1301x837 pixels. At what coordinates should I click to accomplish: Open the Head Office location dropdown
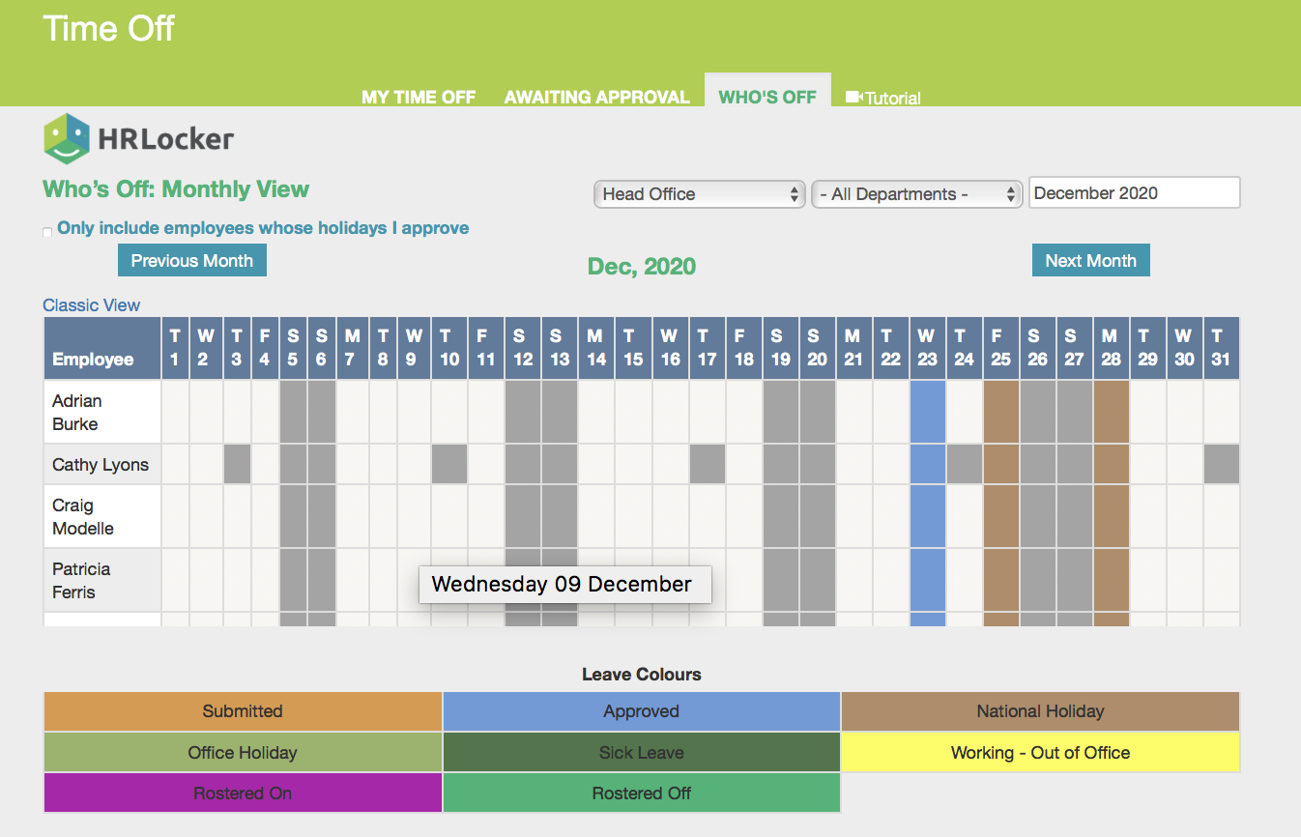point(700,194)
